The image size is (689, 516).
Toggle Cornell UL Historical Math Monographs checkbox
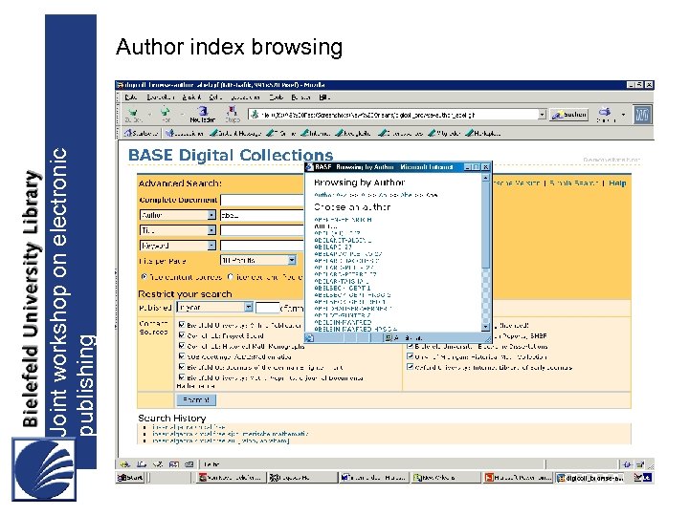(x=182, y=346)
